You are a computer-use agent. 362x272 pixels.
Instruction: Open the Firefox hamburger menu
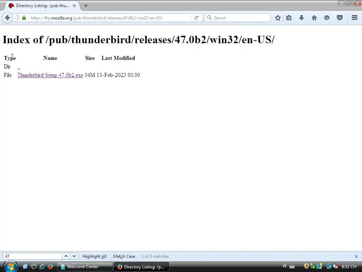click(x=355, y=18)
